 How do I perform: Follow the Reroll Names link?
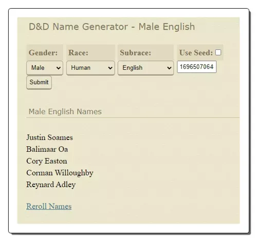point(49,206)
